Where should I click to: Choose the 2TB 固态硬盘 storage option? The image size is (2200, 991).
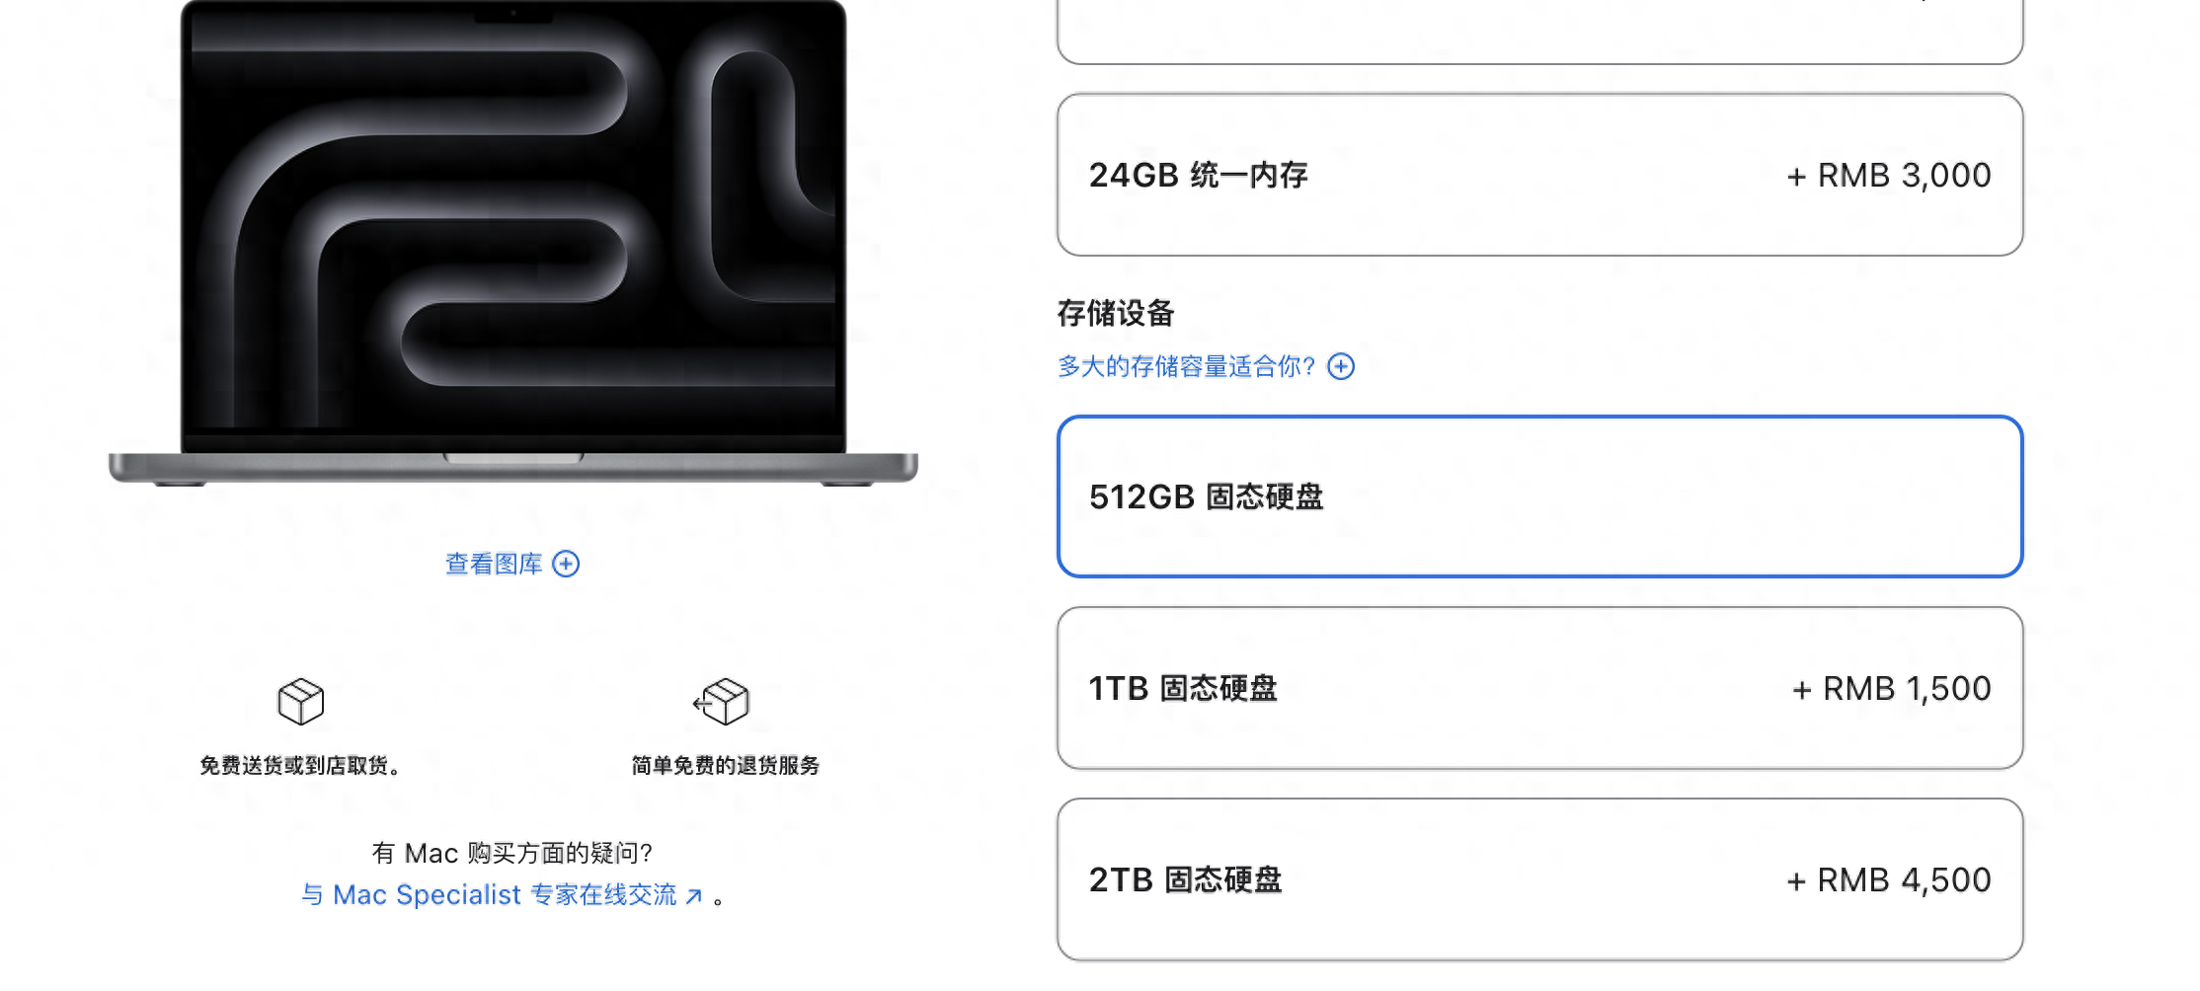point(1540,879)
